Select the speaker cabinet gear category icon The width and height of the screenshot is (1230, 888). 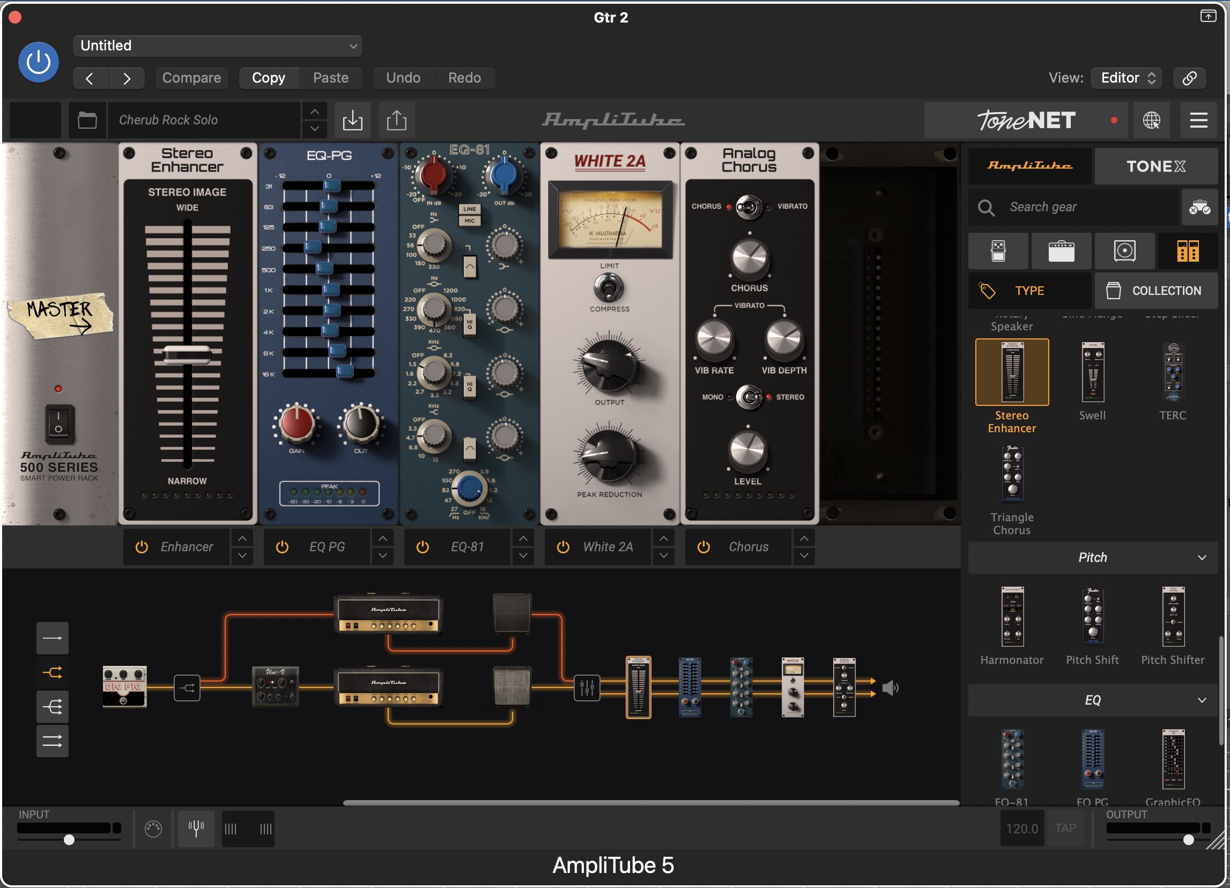1124,251
